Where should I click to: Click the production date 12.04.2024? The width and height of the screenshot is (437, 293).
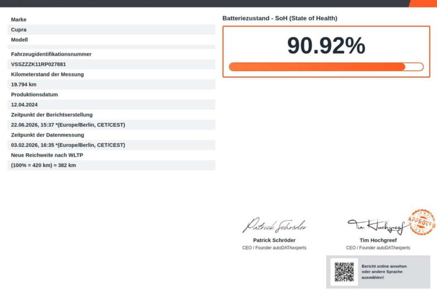coord(25,105)
